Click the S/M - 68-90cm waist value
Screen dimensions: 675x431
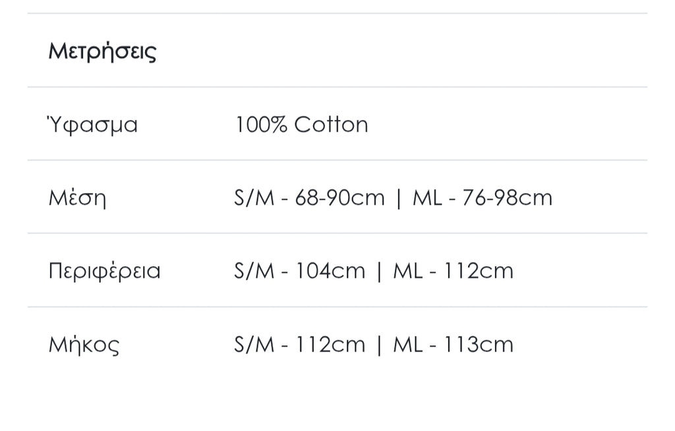(x=309, y=198)
